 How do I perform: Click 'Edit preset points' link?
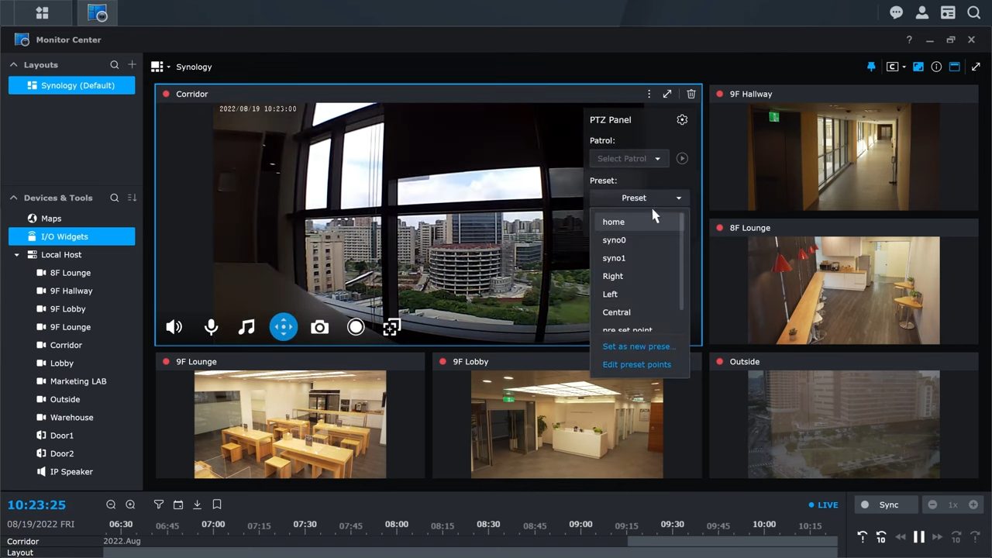coord(636,364)
